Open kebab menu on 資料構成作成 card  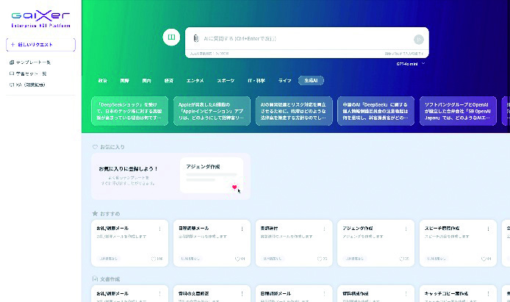coord(406,294)
